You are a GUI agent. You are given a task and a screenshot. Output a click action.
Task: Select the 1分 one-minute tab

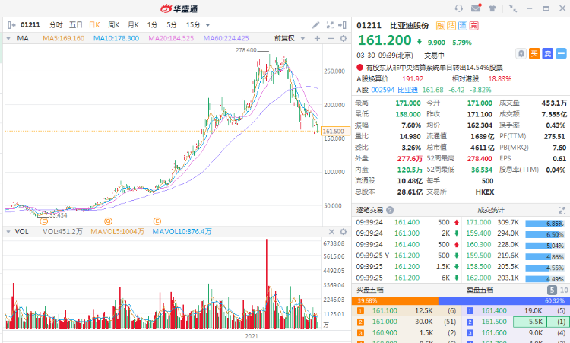click(152, 25)
